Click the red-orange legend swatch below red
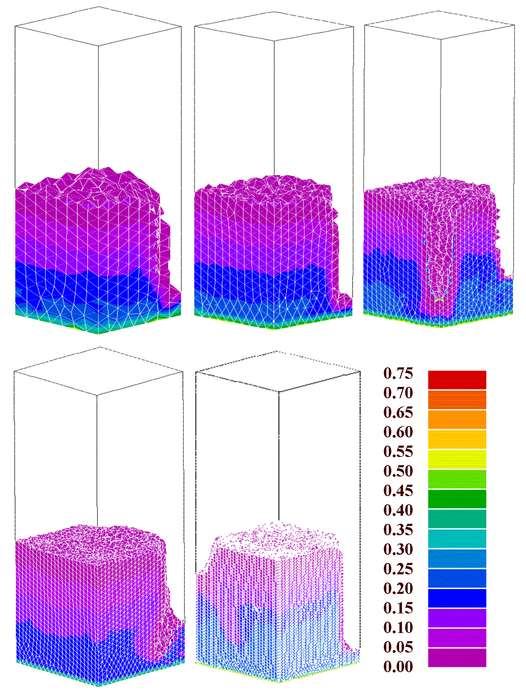Image resolution: width=526 pixels, height=697 pixels. (x=457, y=400)
